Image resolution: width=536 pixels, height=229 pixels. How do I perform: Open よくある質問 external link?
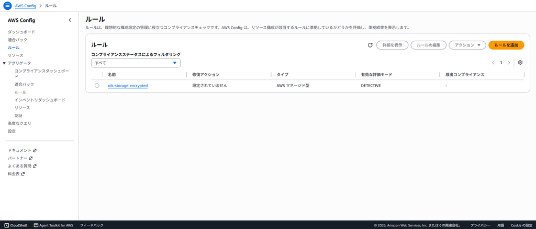pyautogui.click(x=22, y=166)
